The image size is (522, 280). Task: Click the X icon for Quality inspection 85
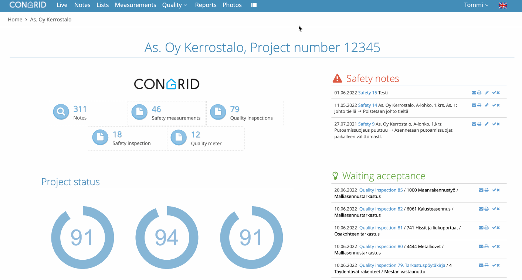[x=498, y=190]
